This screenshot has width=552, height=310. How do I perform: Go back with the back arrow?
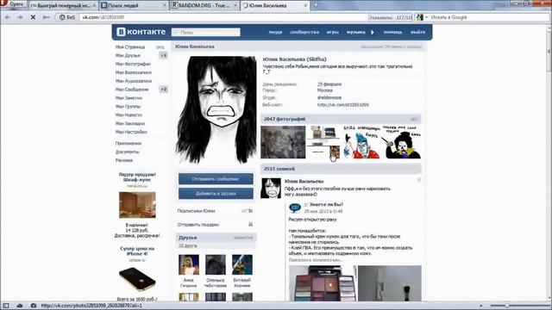point(8,17)
